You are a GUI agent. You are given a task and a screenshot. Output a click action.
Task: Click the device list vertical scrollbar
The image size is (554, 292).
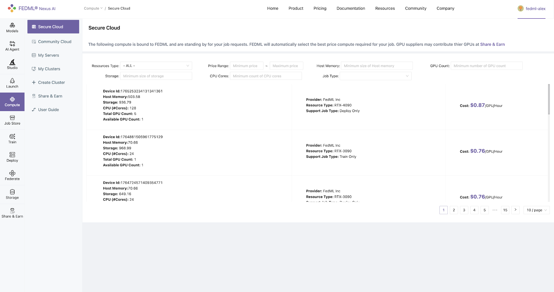point(549,99)
